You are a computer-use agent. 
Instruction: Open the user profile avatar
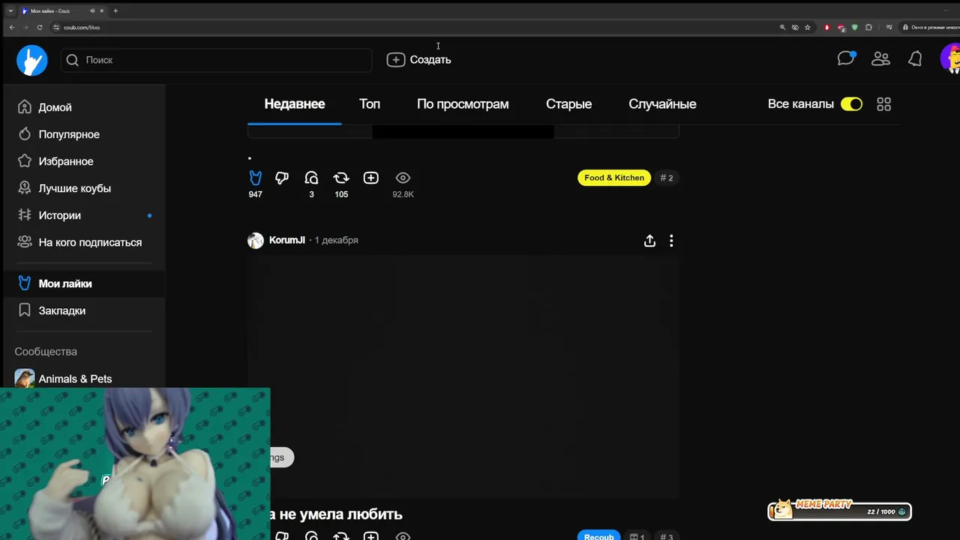tap(950, 58)
